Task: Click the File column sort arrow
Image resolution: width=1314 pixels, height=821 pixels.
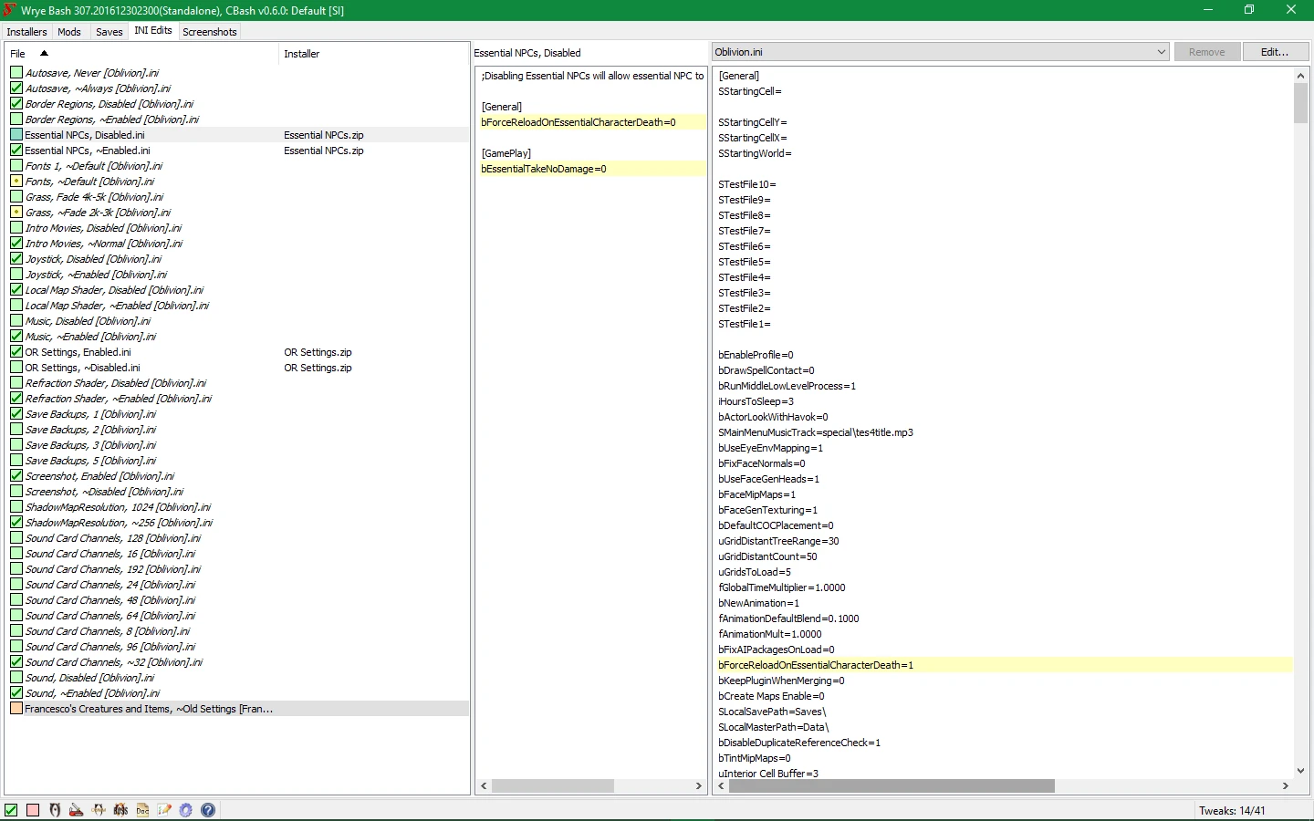Action: click(44, 53)
